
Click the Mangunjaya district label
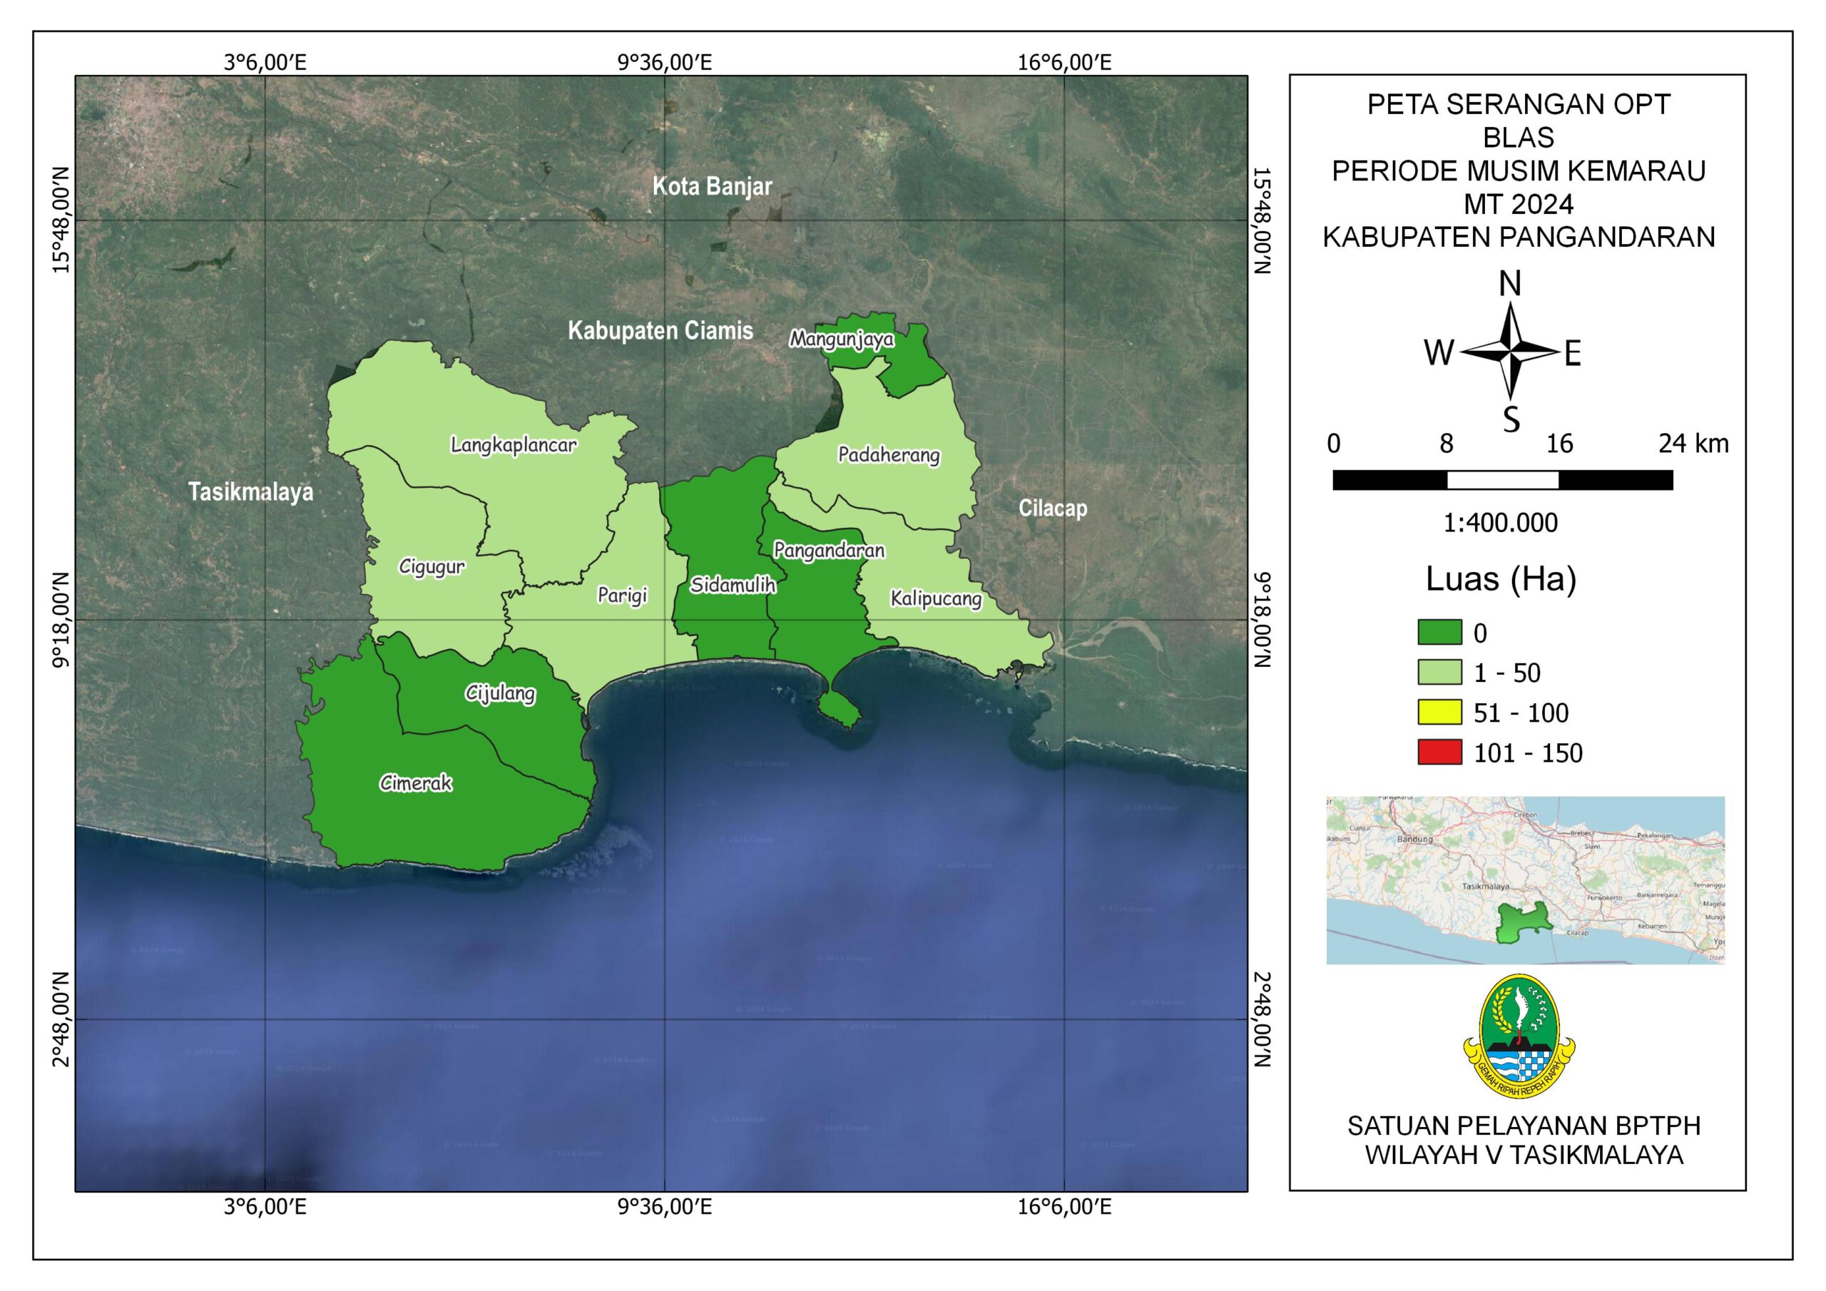[x=842, y=340]
